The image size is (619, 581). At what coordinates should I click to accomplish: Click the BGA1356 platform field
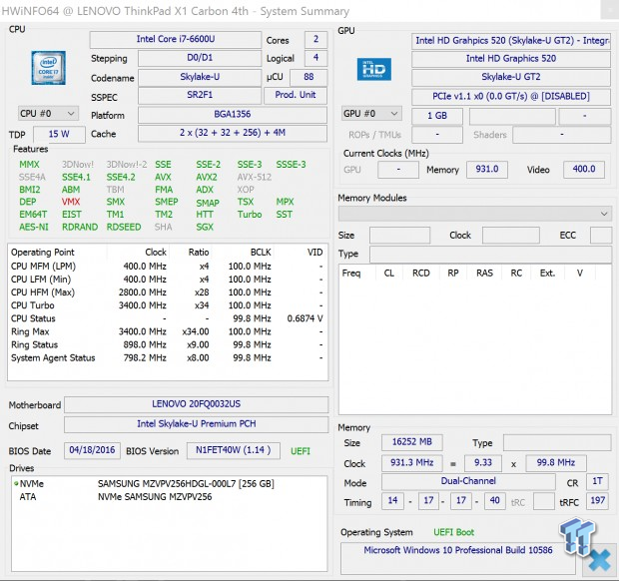click(232, 115)
